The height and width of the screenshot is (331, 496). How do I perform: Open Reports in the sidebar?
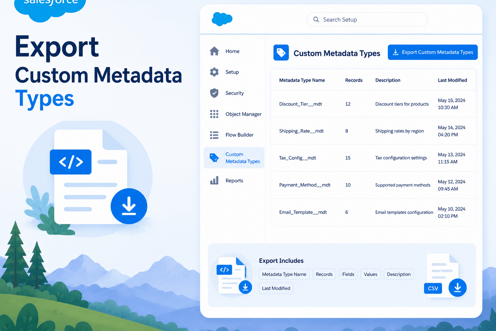coord(234,181)
